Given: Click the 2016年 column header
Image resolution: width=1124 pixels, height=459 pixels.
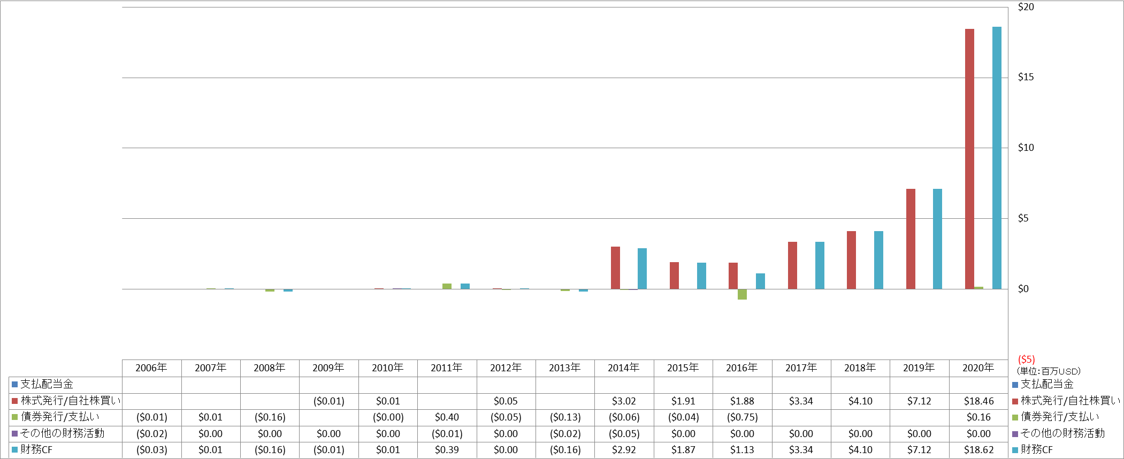Looking at the screenshot, I should 742,368.
